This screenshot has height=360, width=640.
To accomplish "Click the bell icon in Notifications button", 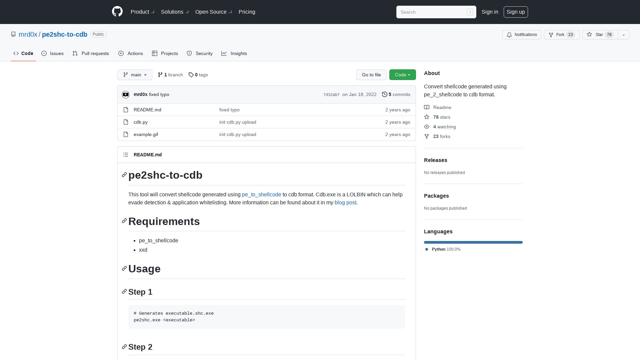I will click(509, 35).
